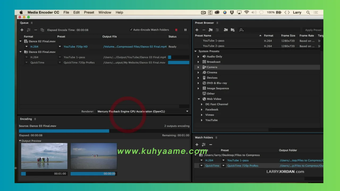Add a source to the Queue

tap(22, 30)
